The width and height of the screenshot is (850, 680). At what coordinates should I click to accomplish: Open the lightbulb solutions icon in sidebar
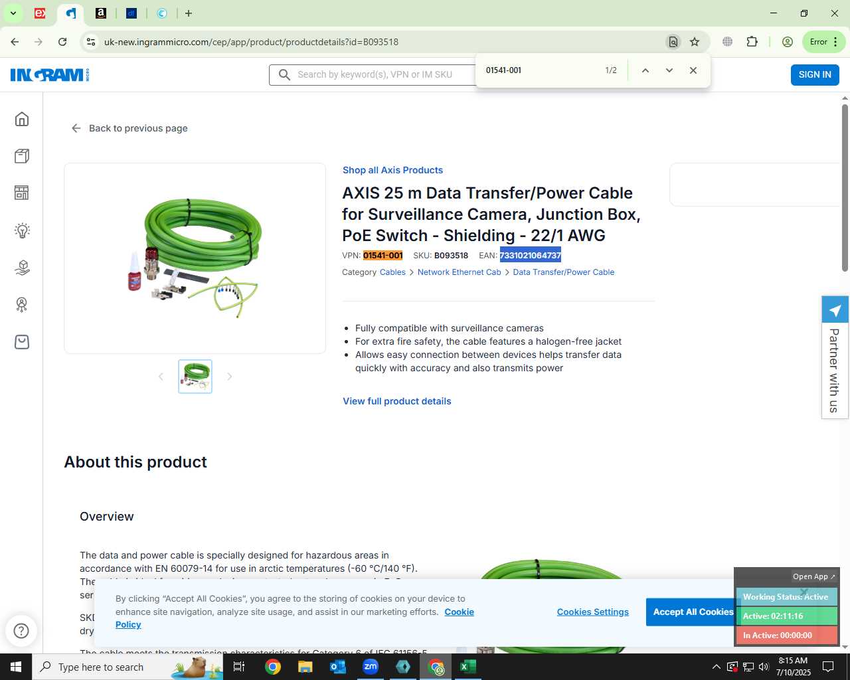[22, 230]
